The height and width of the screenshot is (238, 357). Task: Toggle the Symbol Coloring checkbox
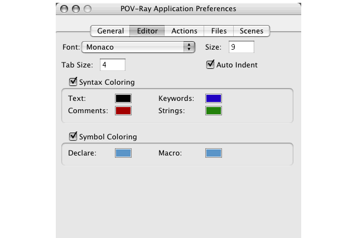(x=73, y=136)
